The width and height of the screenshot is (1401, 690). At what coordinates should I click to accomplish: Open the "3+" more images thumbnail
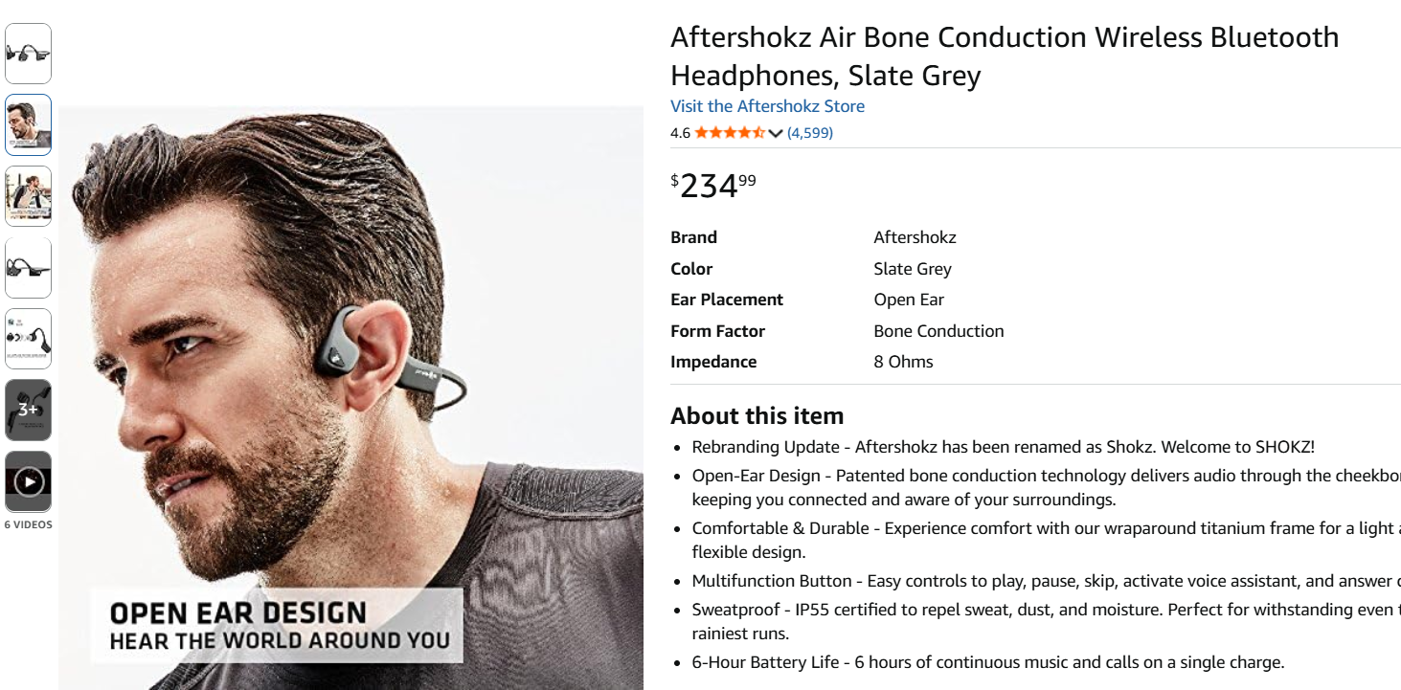pos(29,410)
